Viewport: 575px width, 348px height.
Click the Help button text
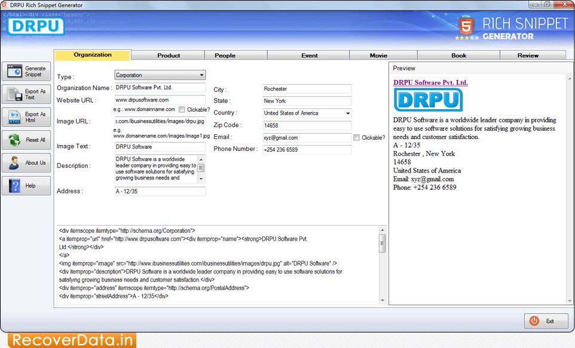click(x=30, y=186)
